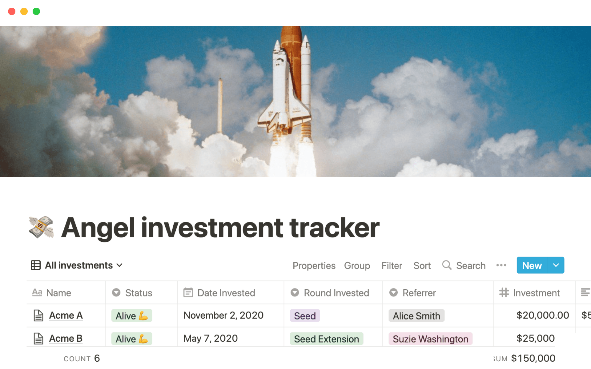
Task: Click the select icon on the Status column
Action: (x=117, y=293)
